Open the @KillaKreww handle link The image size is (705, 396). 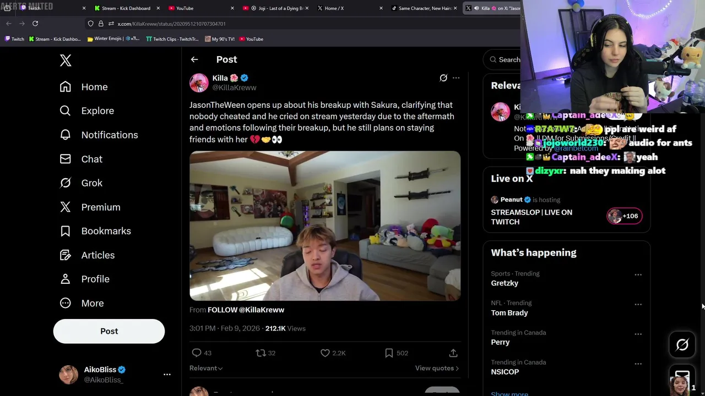234,87
